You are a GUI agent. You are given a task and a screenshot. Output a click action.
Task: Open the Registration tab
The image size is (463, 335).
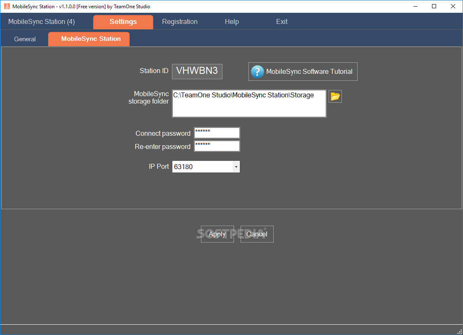(x=180, y=21)
